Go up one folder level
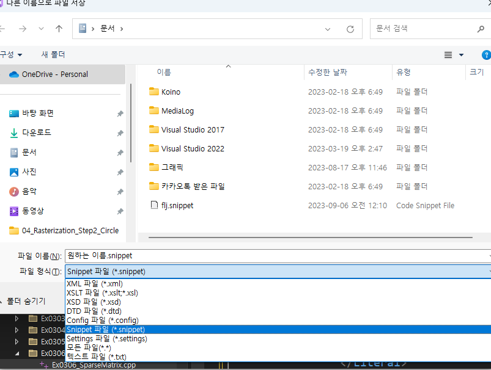This screenshot has width=491, height=370. click(59, 29)
